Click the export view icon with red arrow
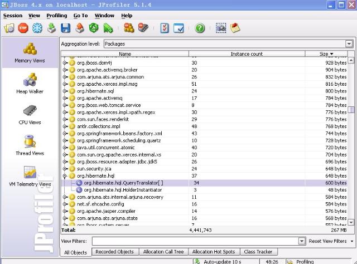Viewport: 357px width, 264px height. click(x=80, y=28)
